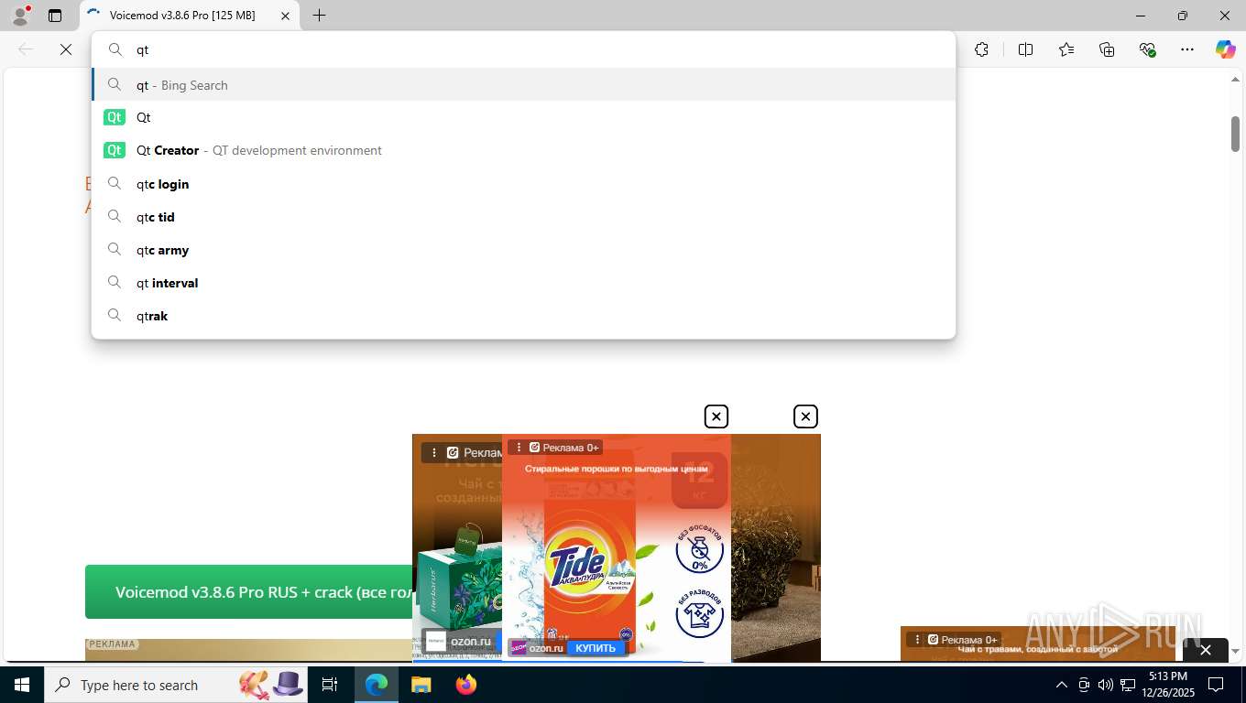1246x703 pixels.
Task: Open the Favorites star icon
Action: [1066, 49]
